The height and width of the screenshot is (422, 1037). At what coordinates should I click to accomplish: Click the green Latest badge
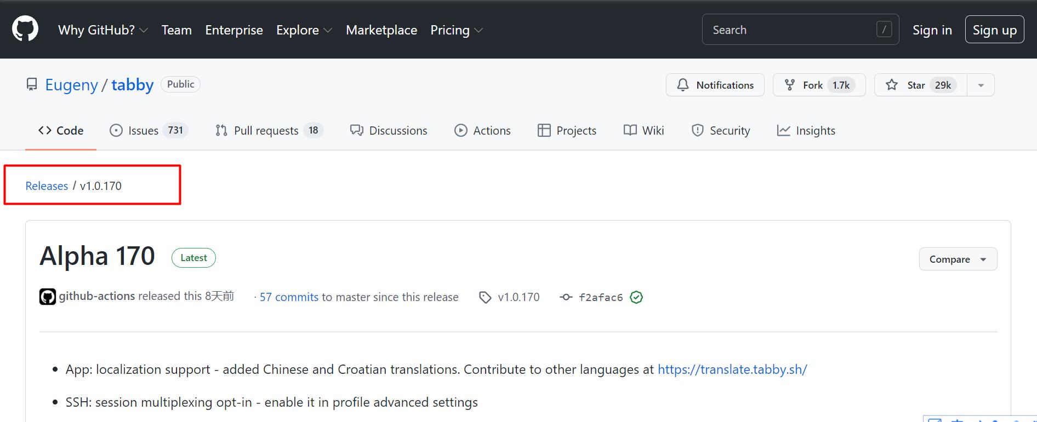tap(193, 258)
